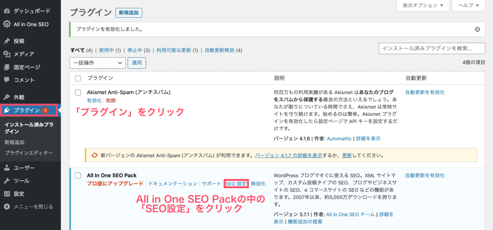Click the Appearance paintbrush icon

7,97
